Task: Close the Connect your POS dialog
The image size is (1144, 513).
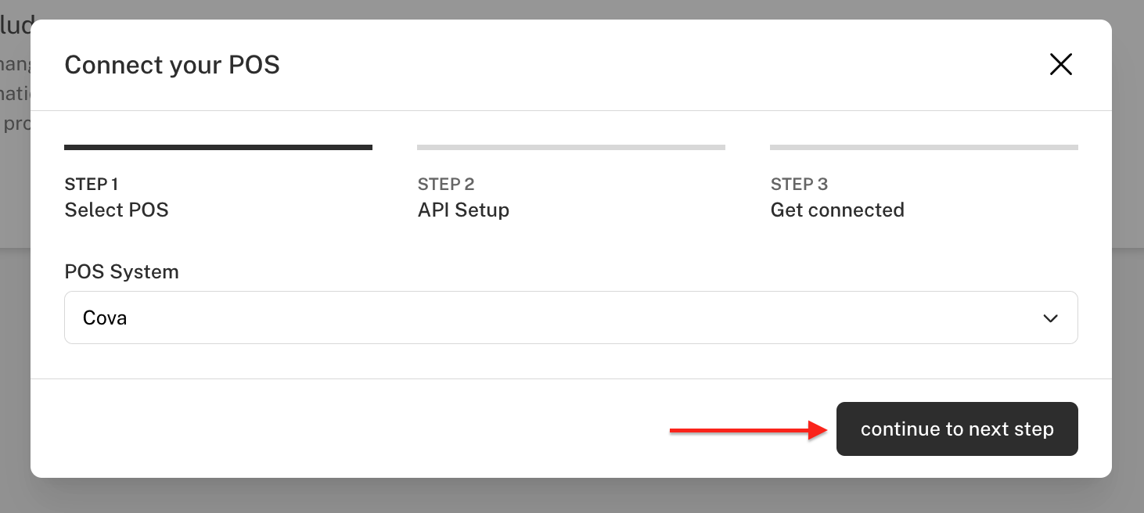Action: click(x=1060, y=64)
